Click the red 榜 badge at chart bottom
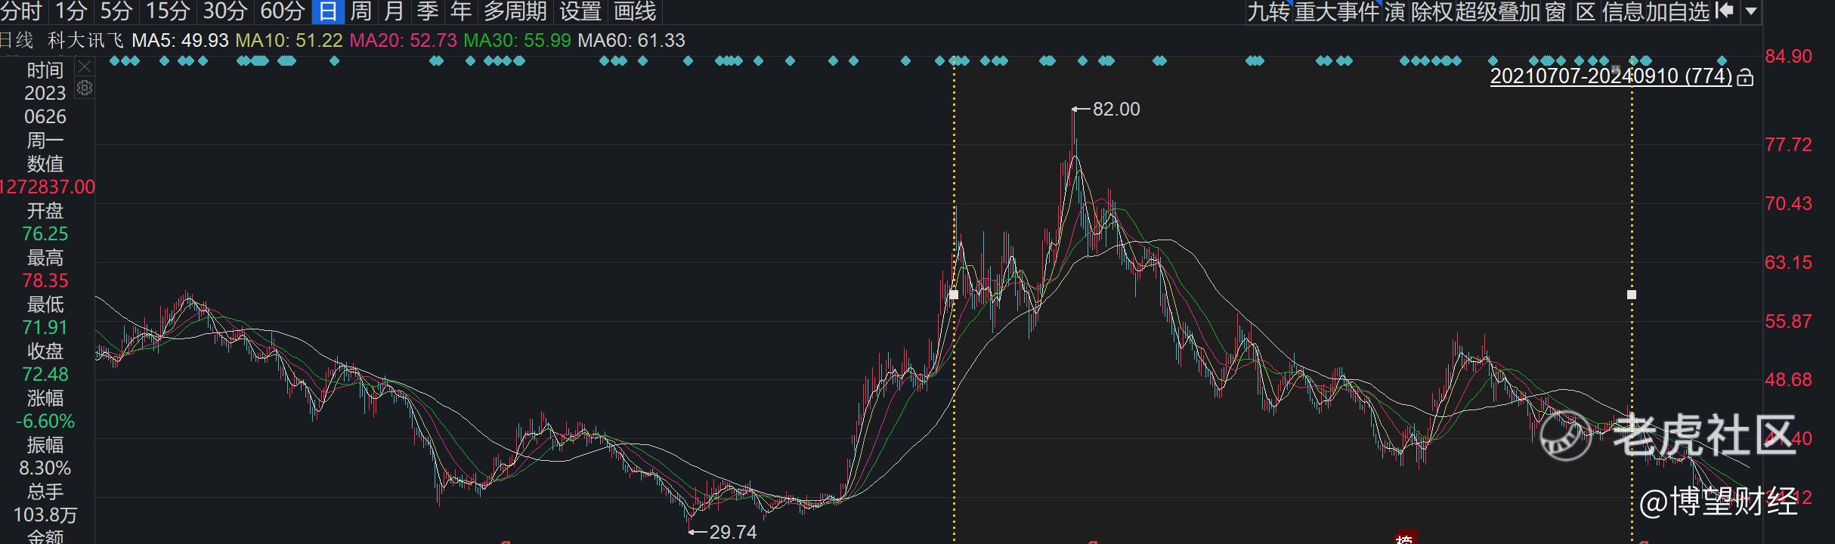The width and height of the screenshot is (1835, 544). [x=1404, y=538]
